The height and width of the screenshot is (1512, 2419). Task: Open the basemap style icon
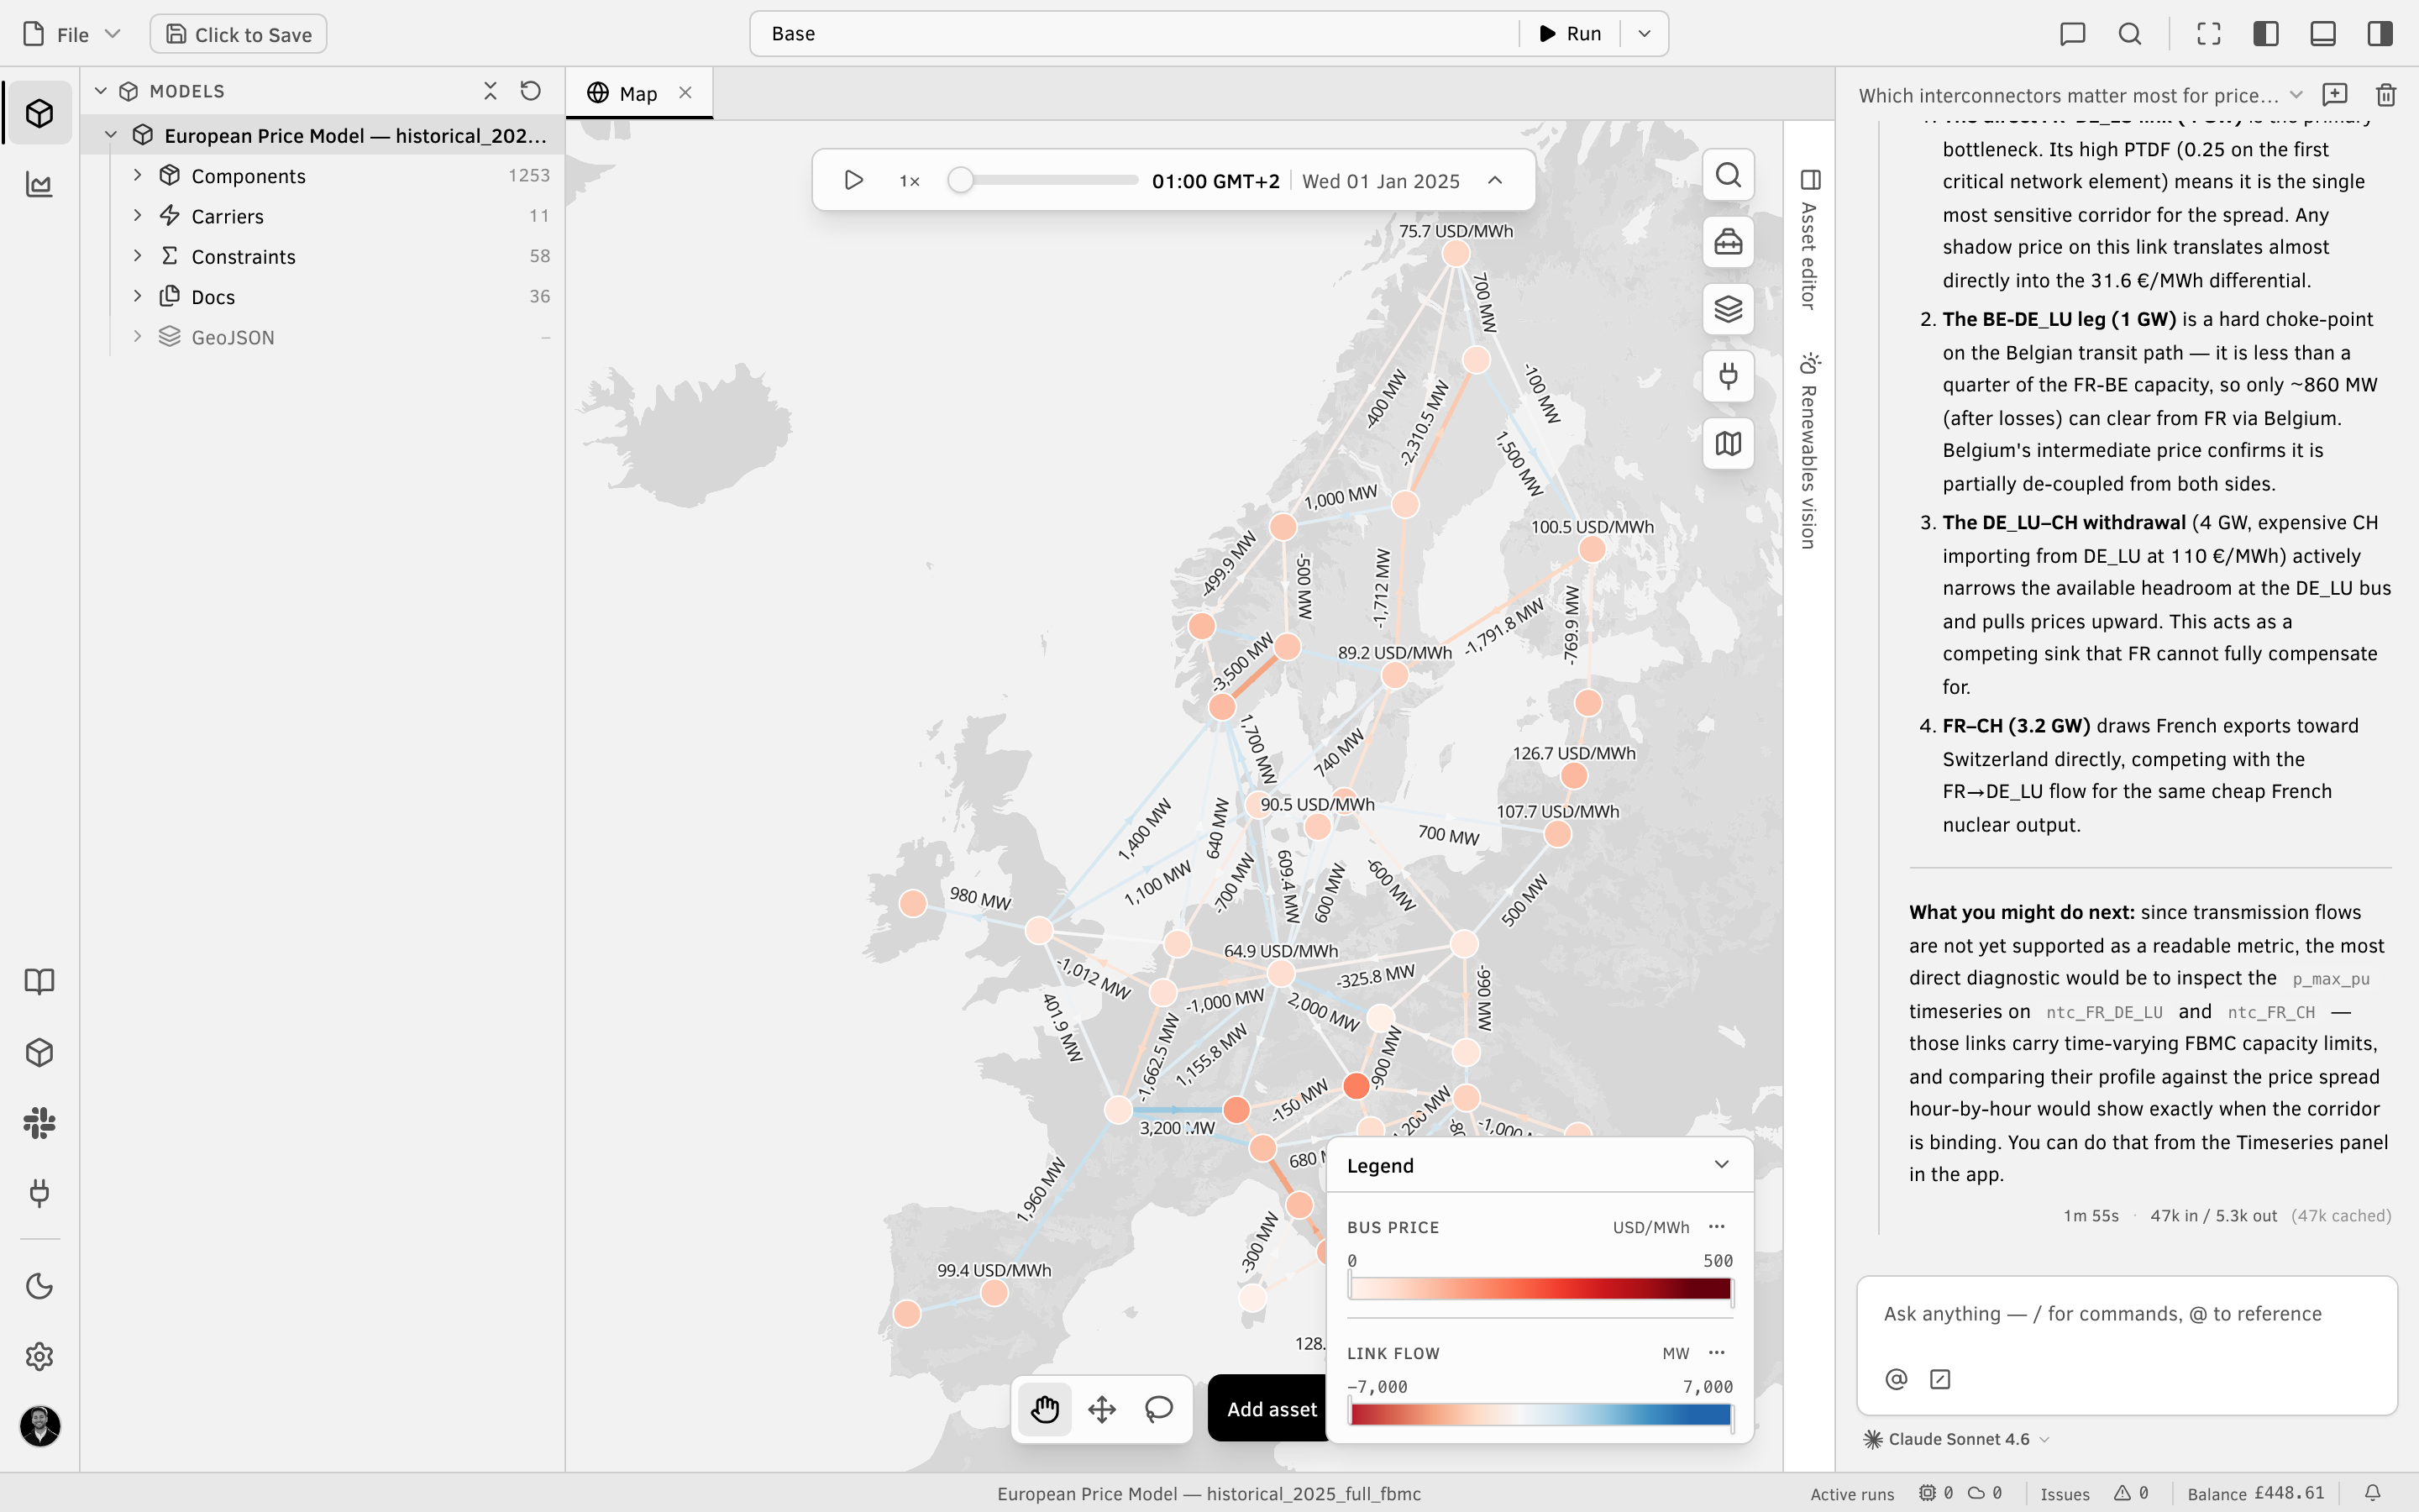pos(1729,443)
